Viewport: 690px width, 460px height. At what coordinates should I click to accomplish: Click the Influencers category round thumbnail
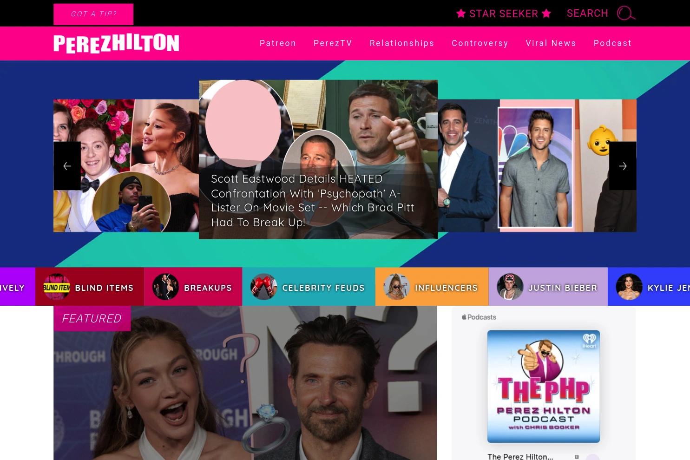coord(396,287)
